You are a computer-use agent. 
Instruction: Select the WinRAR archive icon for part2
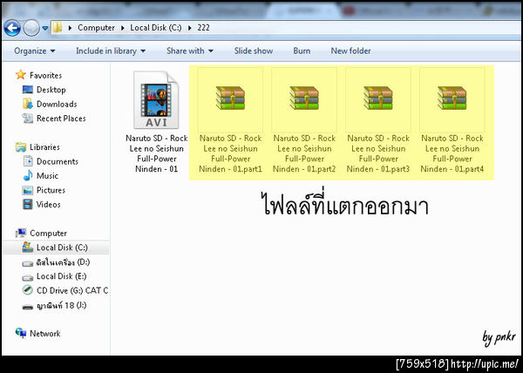tap(304, 98)
